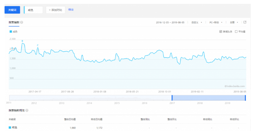Uncheck the 新闻头条 checkbox

[x=221, y=32]
